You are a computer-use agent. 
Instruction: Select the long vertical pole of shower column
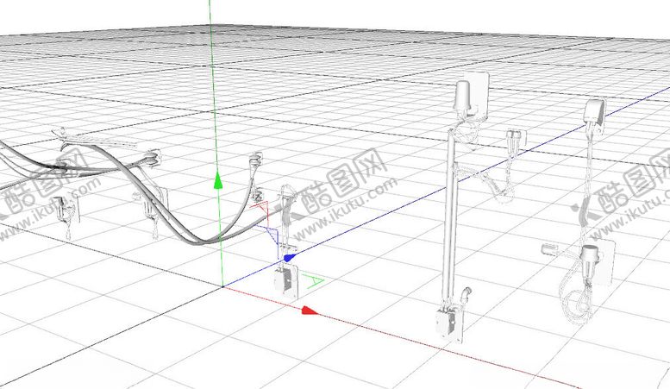(x=448, y=216)
